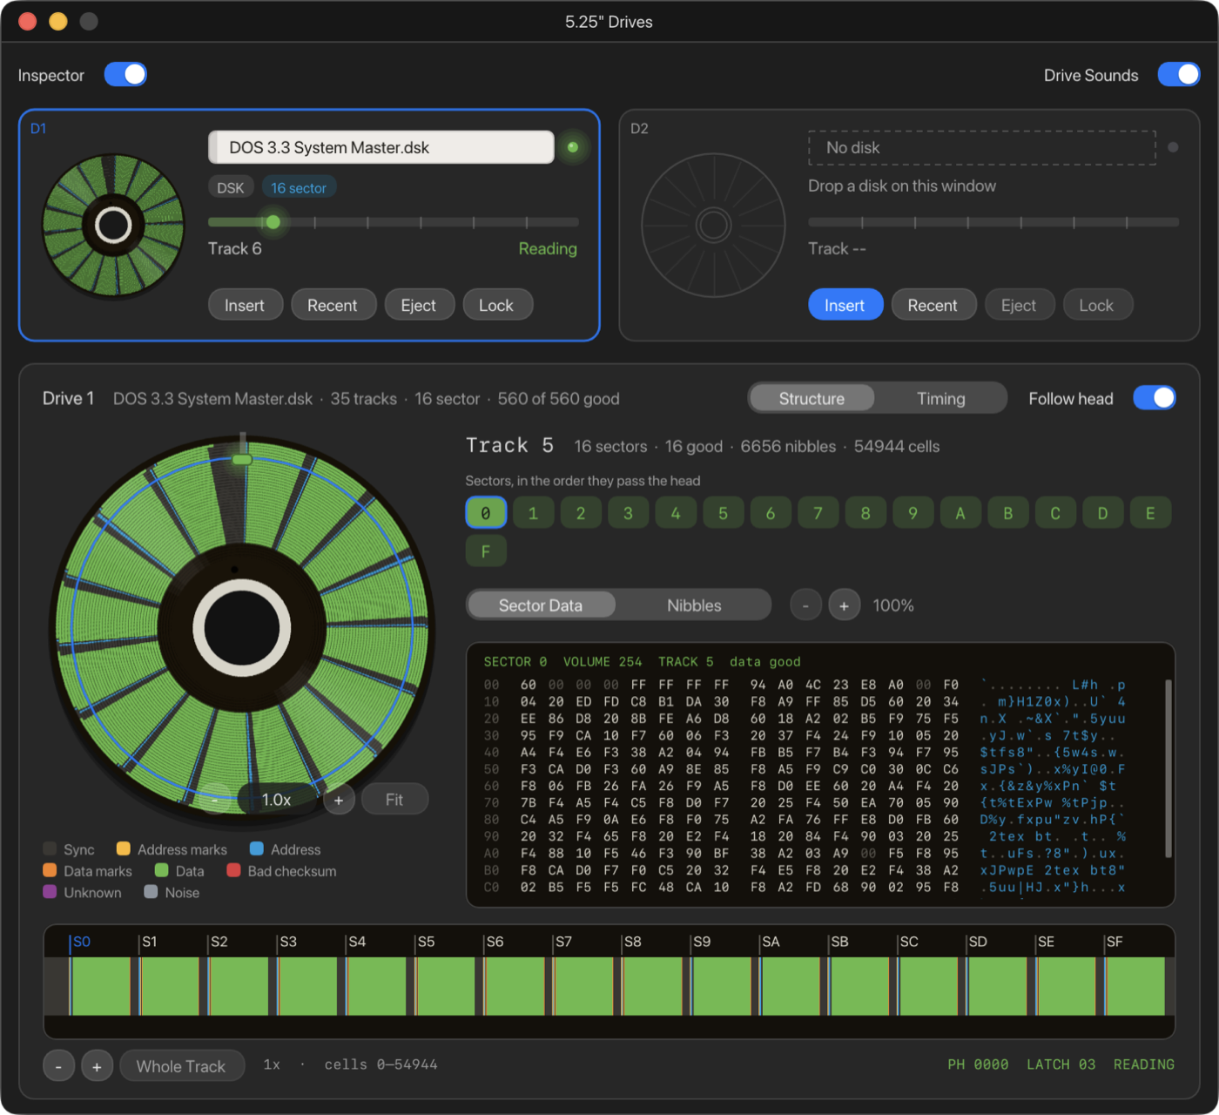The image size is (1219, 1115).
Task: Select sector E chip
Action: pos(1150,513)
